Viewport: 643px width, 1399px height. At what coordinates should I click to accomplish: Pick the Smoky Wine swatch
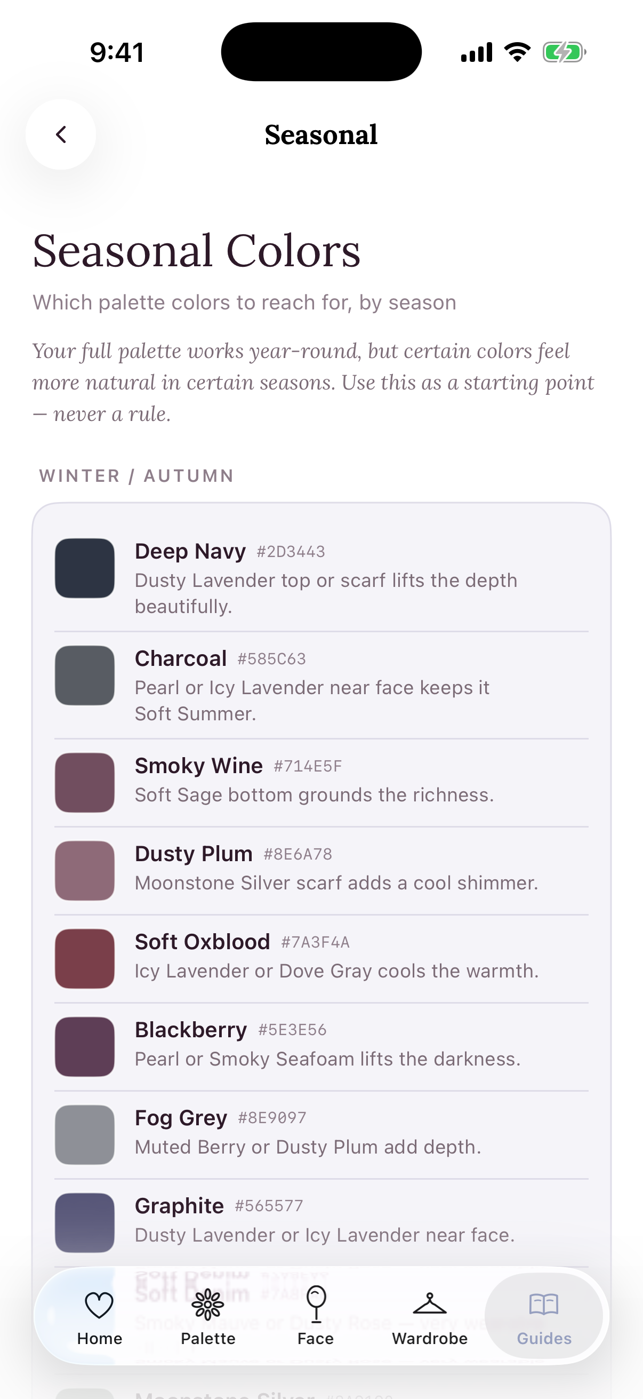pos(85,783)
